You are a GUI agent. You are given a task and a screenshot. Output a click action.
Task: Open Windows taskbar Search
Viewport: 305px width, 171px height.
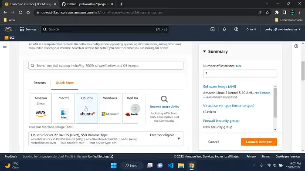tap(132, 165)
